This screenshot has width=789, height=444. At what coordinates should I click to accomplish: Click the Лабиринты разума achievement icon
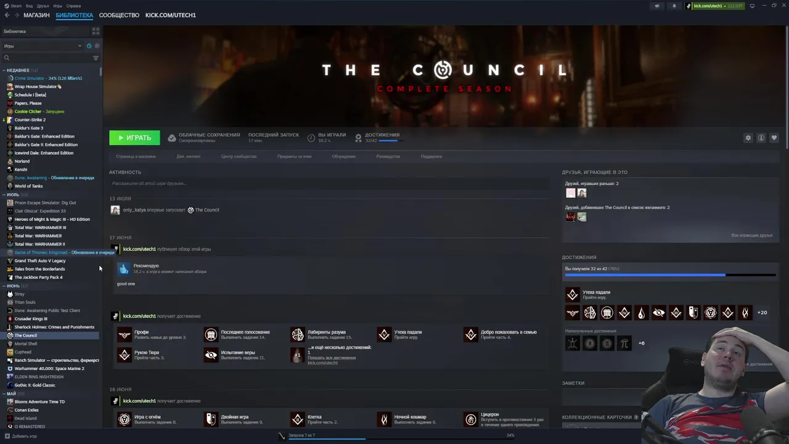pos(298,334)
